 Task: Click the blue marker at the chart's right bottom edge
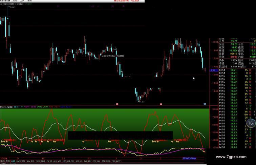[x=205, y=104]
